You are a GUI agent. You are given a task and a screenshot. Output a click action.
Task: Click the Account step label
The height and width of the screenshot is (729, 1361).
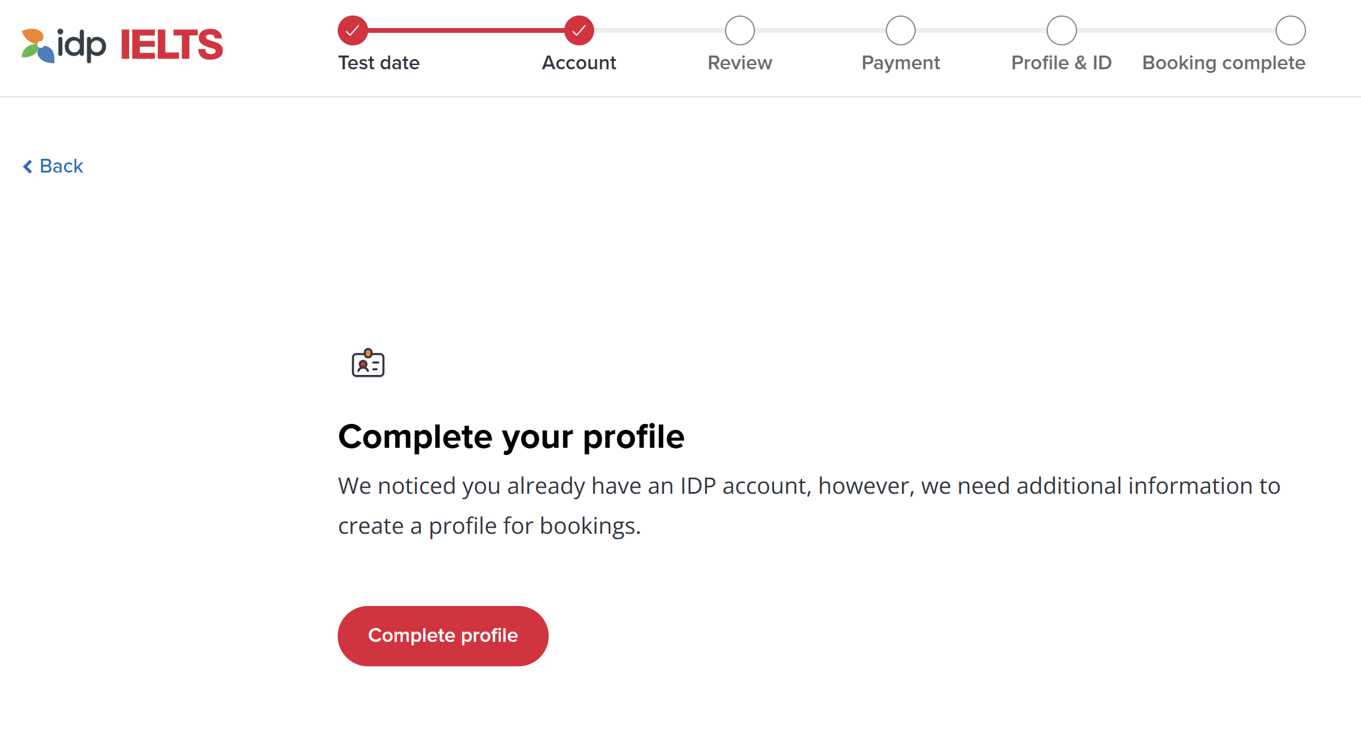579,63
